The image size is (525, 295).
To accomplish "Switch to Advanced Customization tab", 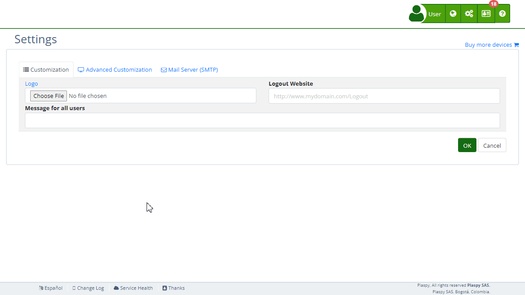I will 115,70.
